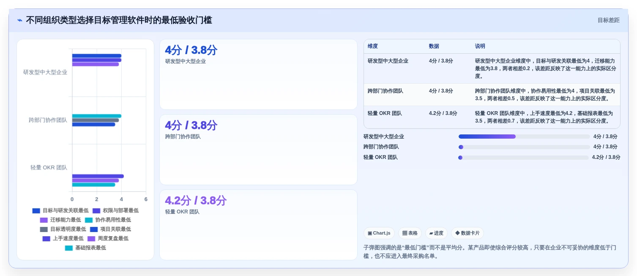
Task: Click the 研发型中大型企业 row description text
Action: [545, 68]
